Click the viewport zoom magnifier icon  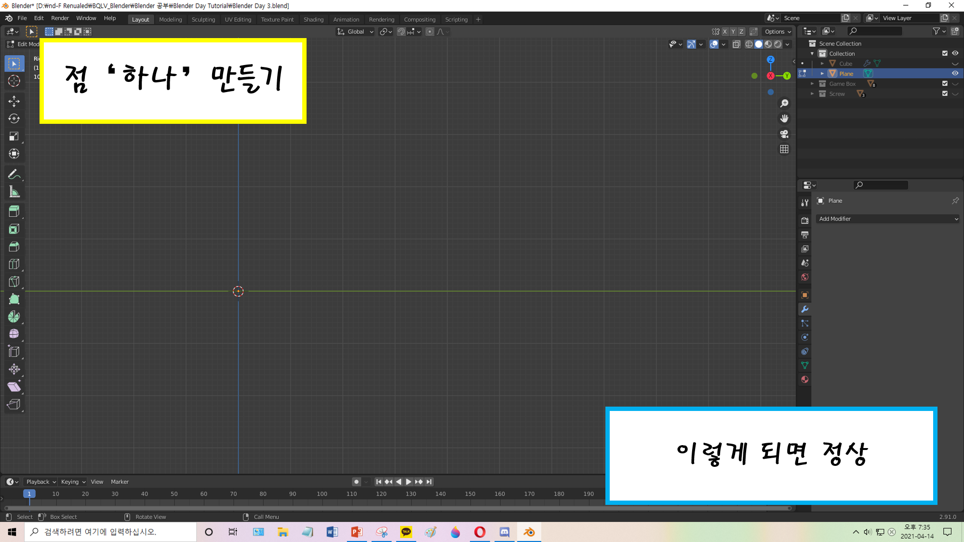point(784,104)
